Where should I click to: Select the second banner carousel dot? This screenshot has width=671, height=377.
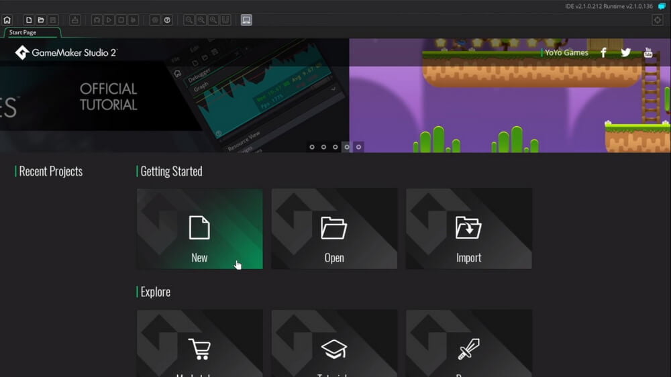point(323,147)
